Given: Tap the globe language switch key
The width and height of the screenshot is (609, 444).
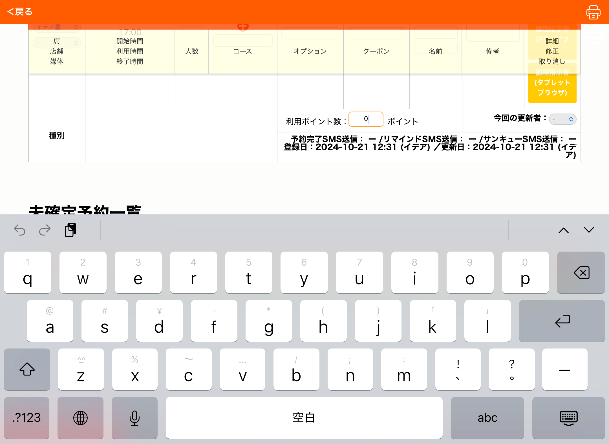Looking at the screenshot, I should pyautogui.click(x=80, y=418).
